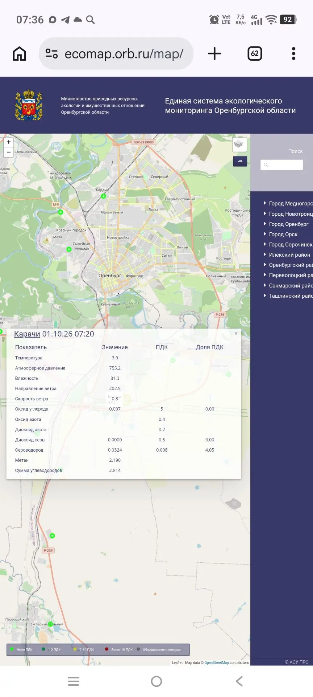Open OpenStreetMap attribution link
313x697 pixels.
[217, 663]
